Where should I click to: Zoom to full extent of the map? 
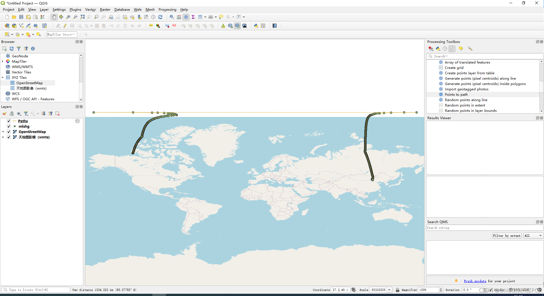[x=82, y=17]
